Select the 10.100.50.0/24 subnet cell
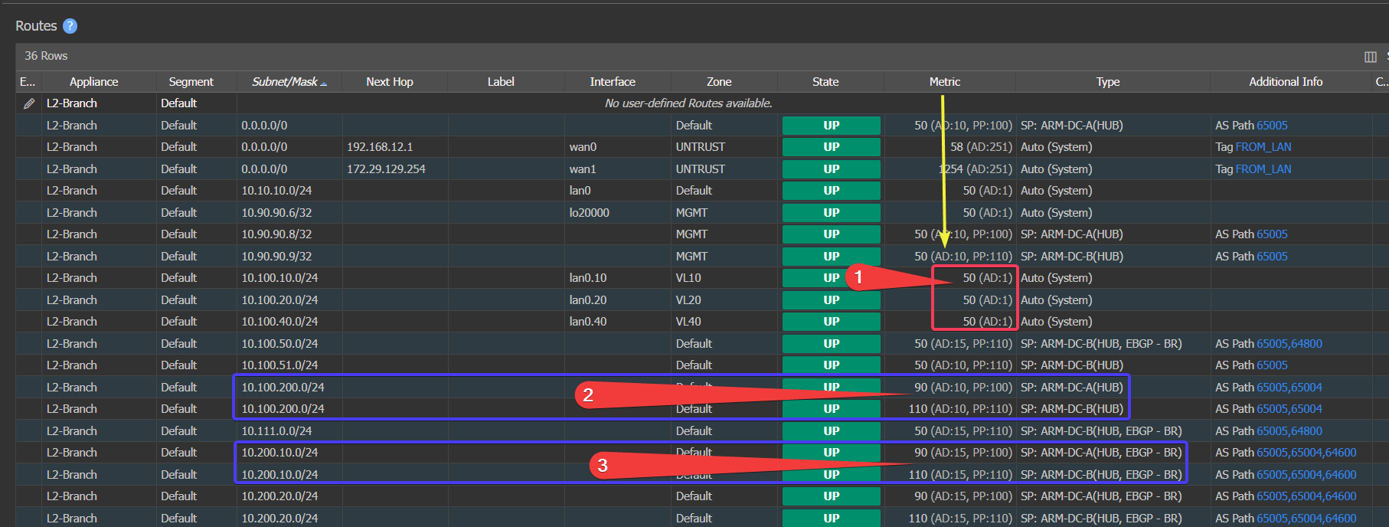The height and width of the screenshot is (527, 1389). tap(289, 344)
